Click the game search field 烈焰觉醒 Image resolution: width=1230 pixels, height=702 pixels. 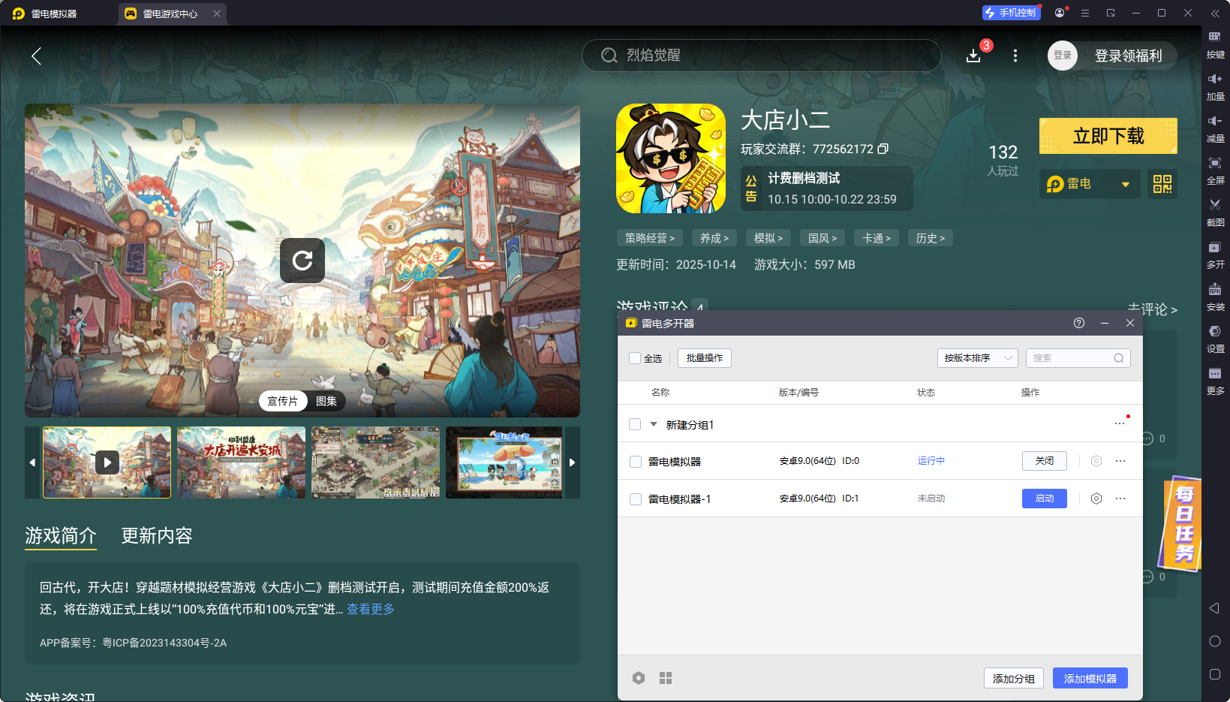click(x=762, y=56)
